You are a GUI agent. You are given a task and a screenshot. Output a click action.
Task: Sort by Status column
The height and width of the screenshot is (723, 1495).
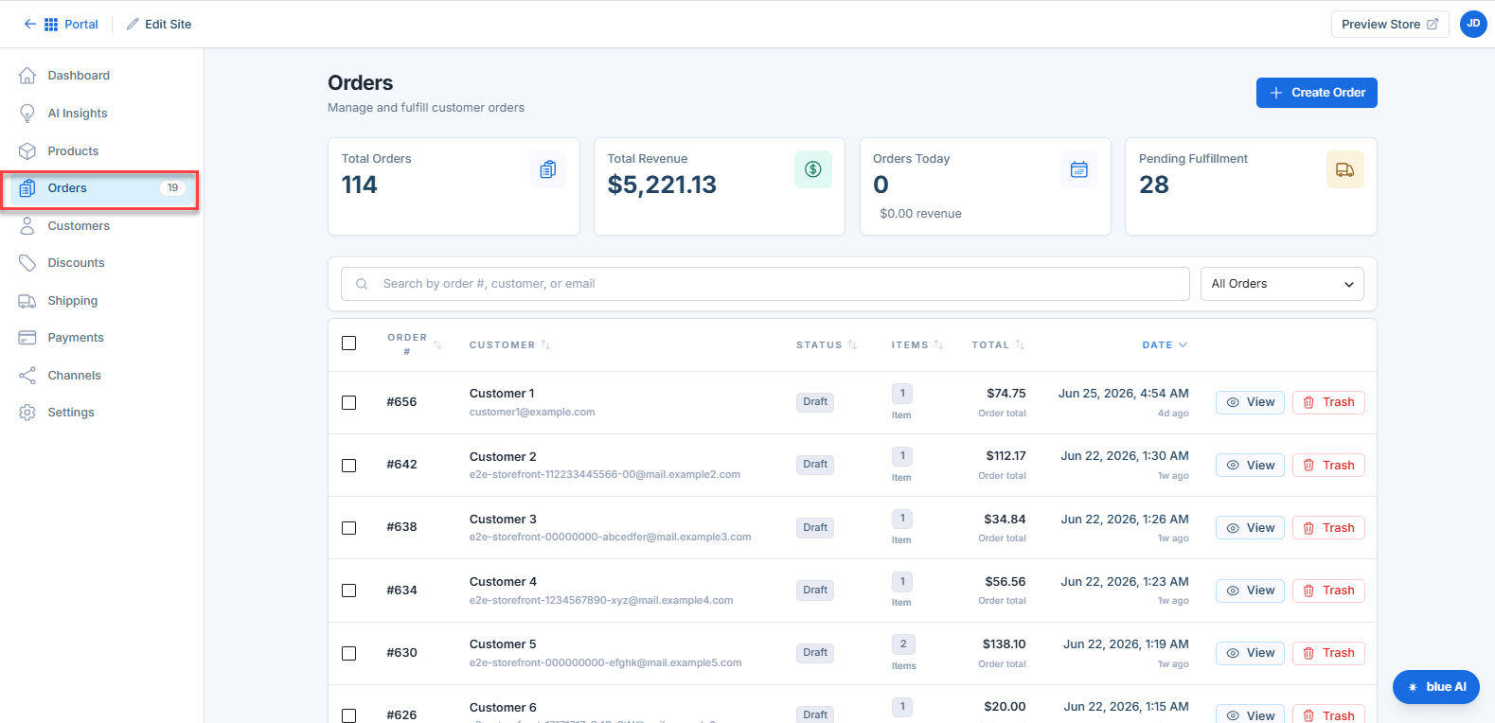click(827, 345)
